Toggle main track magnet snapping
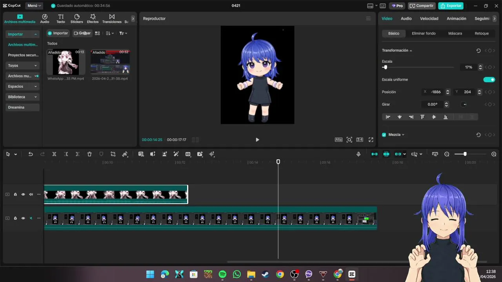Image resolution: width=502 pixels, height=282 pixels. tap(375, 154)
